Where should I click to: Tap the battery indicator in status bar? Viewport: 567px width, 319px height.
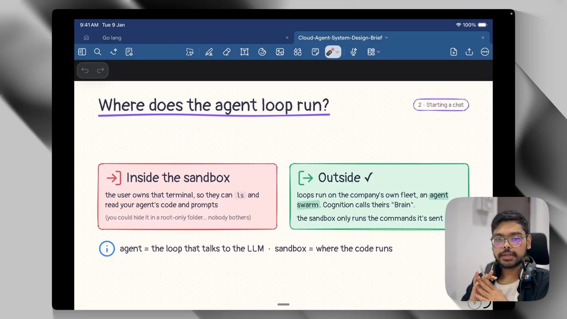click(482, 25)
